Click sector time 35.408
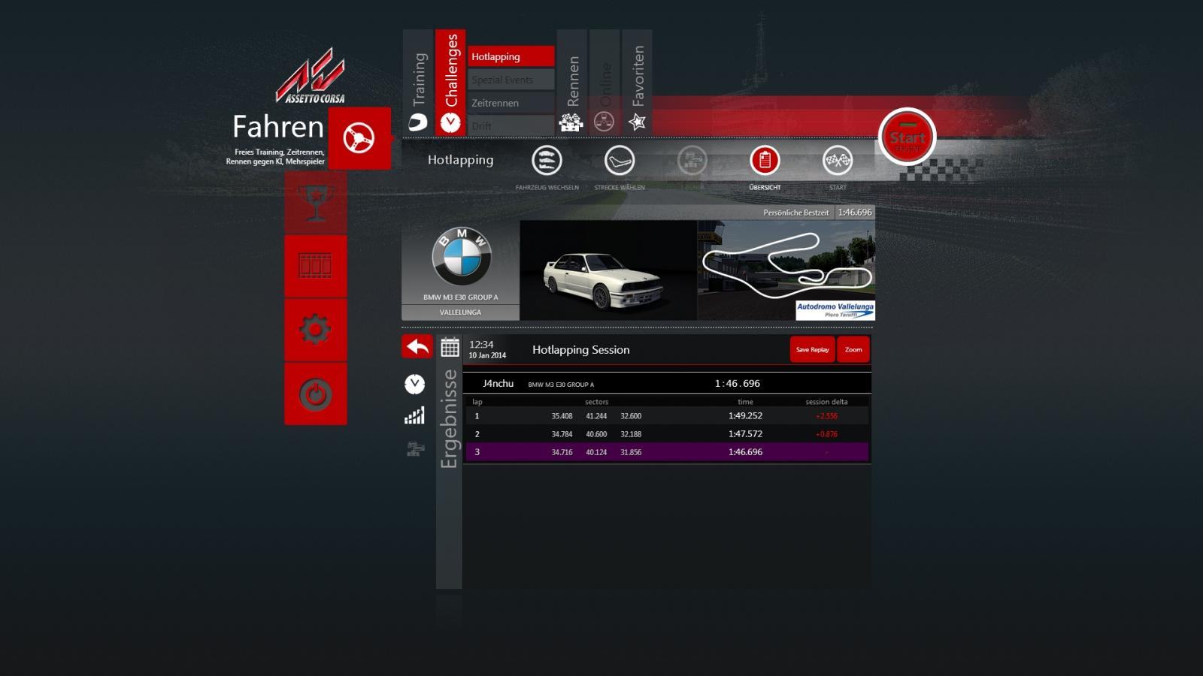The image size is (1203, 676). point(562,416)
